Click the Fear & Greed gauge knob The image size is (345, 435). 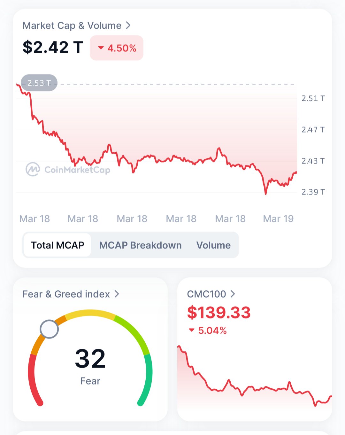click(49, 329)
